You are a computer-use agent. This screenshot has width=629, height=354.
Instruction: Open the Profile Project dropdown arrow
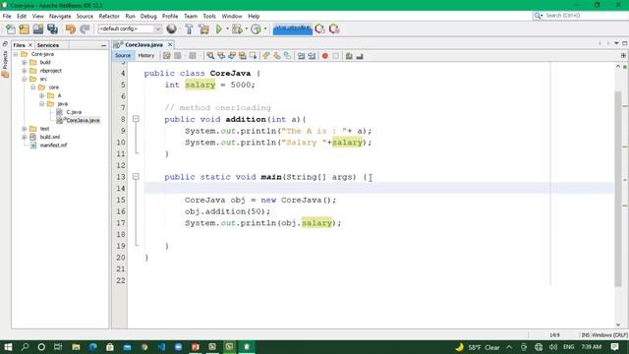click(265, 29)
